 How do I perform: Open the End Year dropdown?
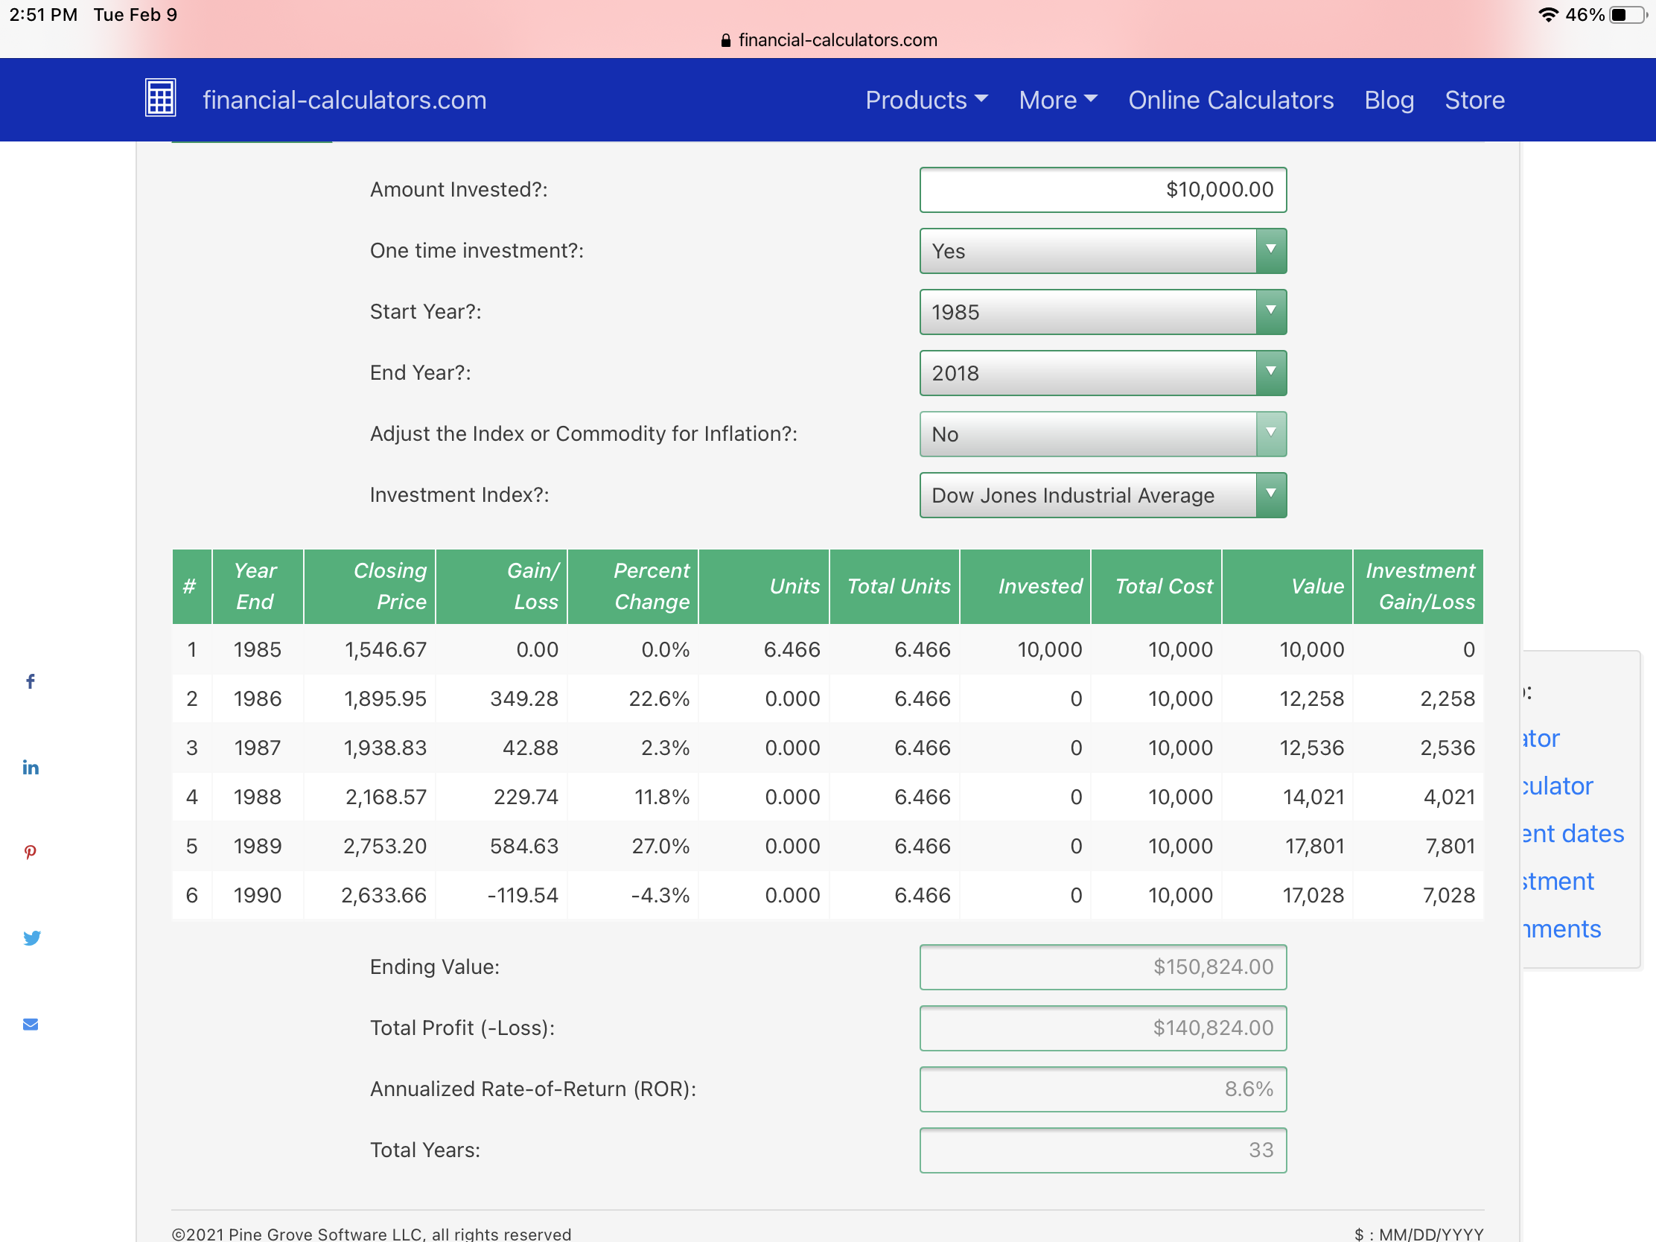point(1102,373)
